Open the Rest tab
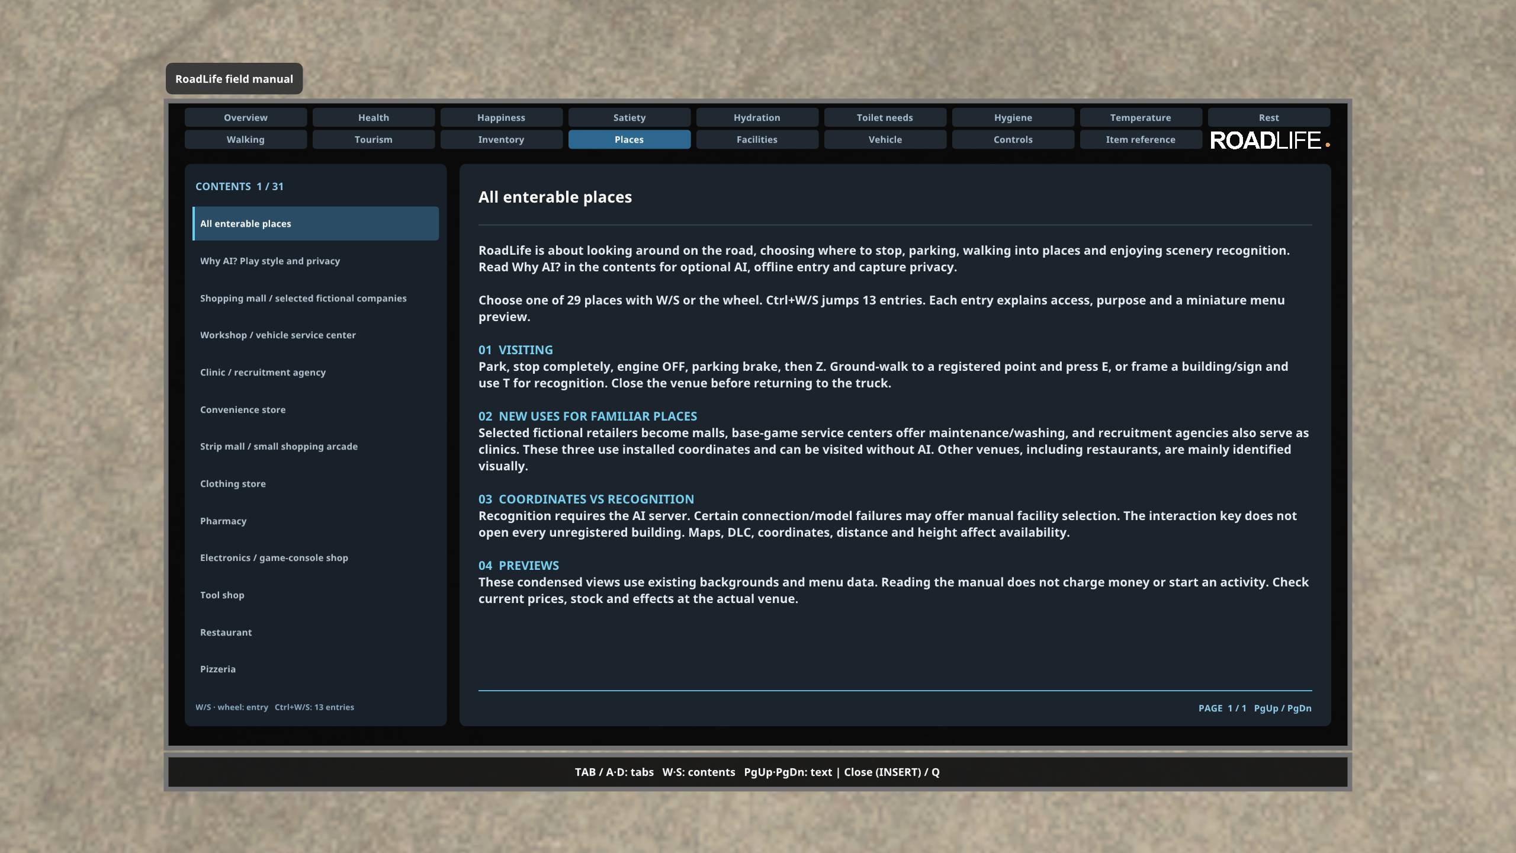 click(1269, 117)
